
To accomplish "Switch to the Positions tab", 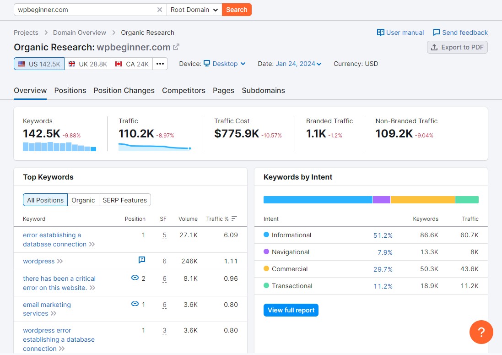I will [70, 90].
